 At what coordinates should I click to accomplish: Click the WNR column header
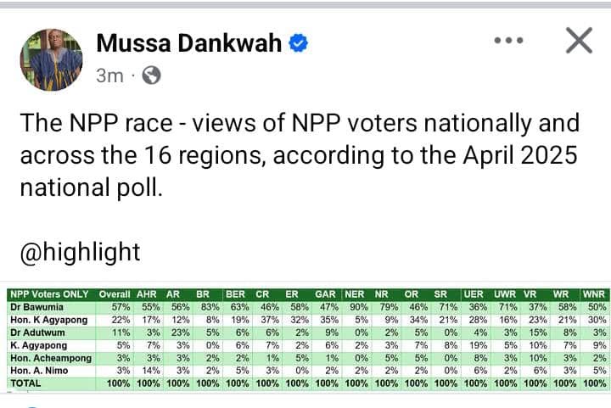click(x=593, y=294)
